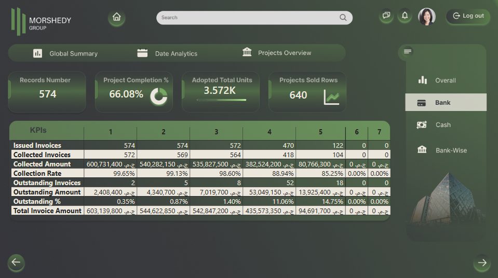Viewport: 498px width, 278px height.
Task: Click the 3.572K total units value
Action: click(x=220, y=90)
